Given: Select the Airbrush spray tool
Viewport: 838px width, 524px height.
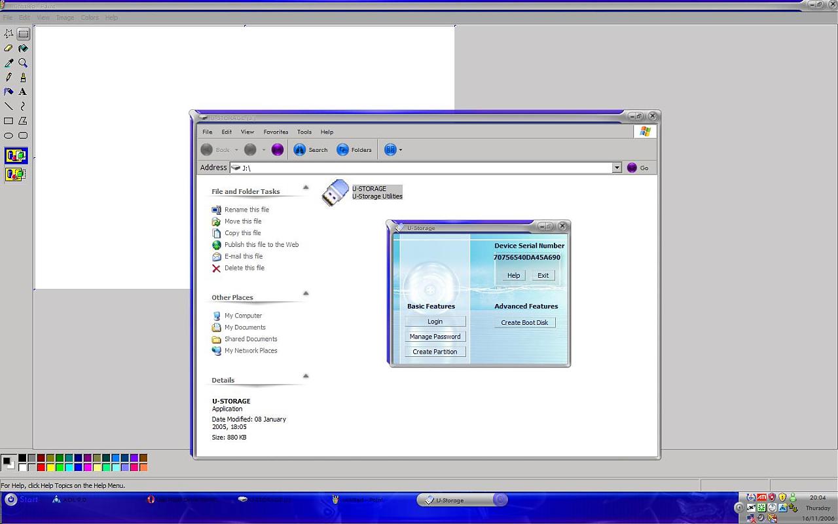Looking at the screenshot, I should coord(9,92).
